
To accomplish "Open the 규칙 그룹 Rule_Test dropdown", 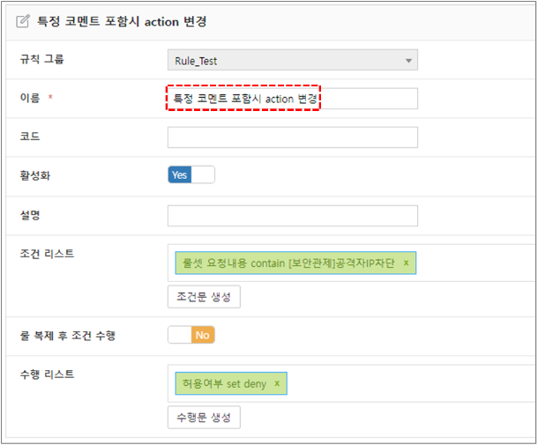I will click(x=293, y=60).
